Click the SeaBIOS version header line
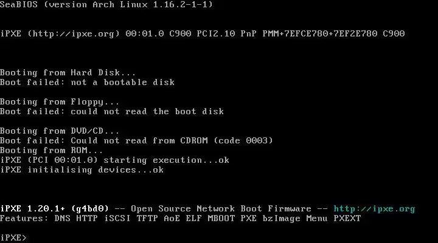Screen dimensions: 438x243 click(106, 5)
